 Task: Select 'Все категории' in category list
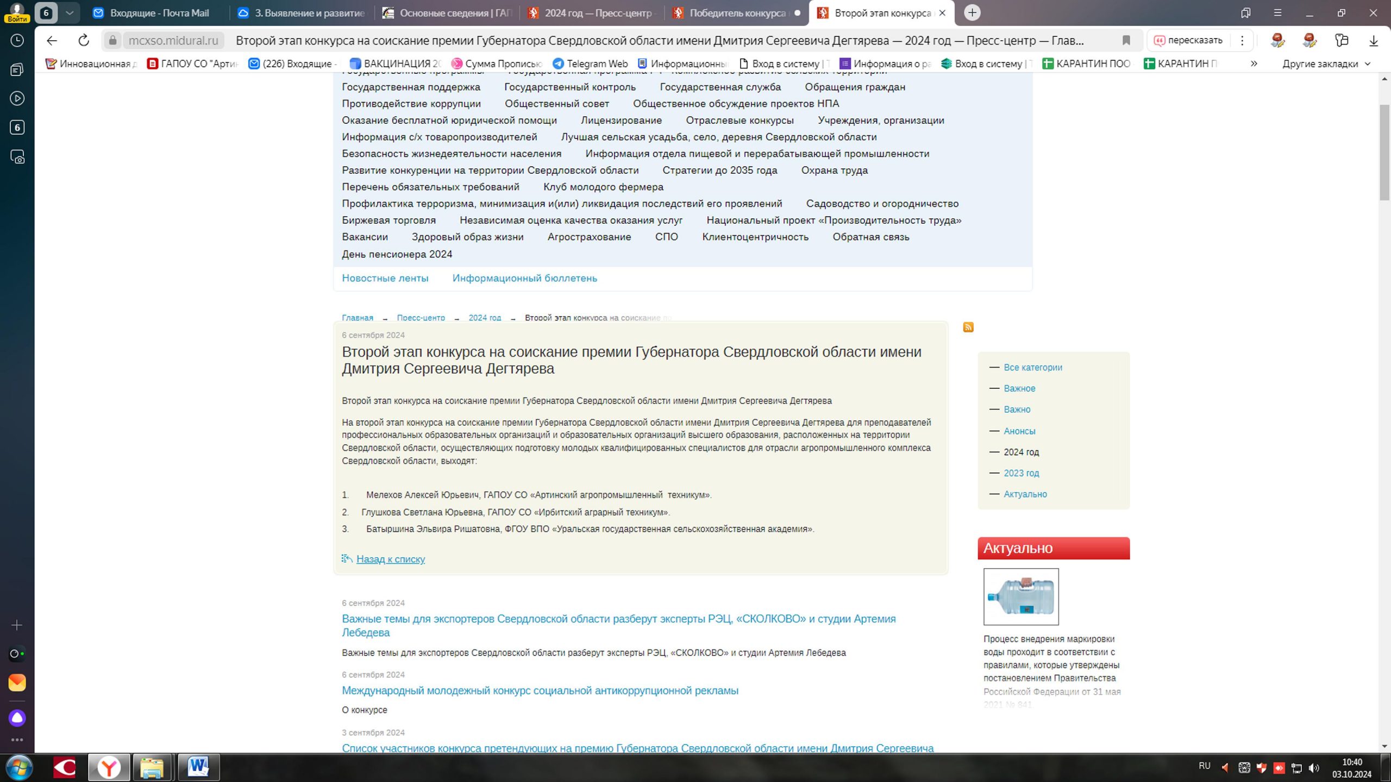tap(1032, 367)
